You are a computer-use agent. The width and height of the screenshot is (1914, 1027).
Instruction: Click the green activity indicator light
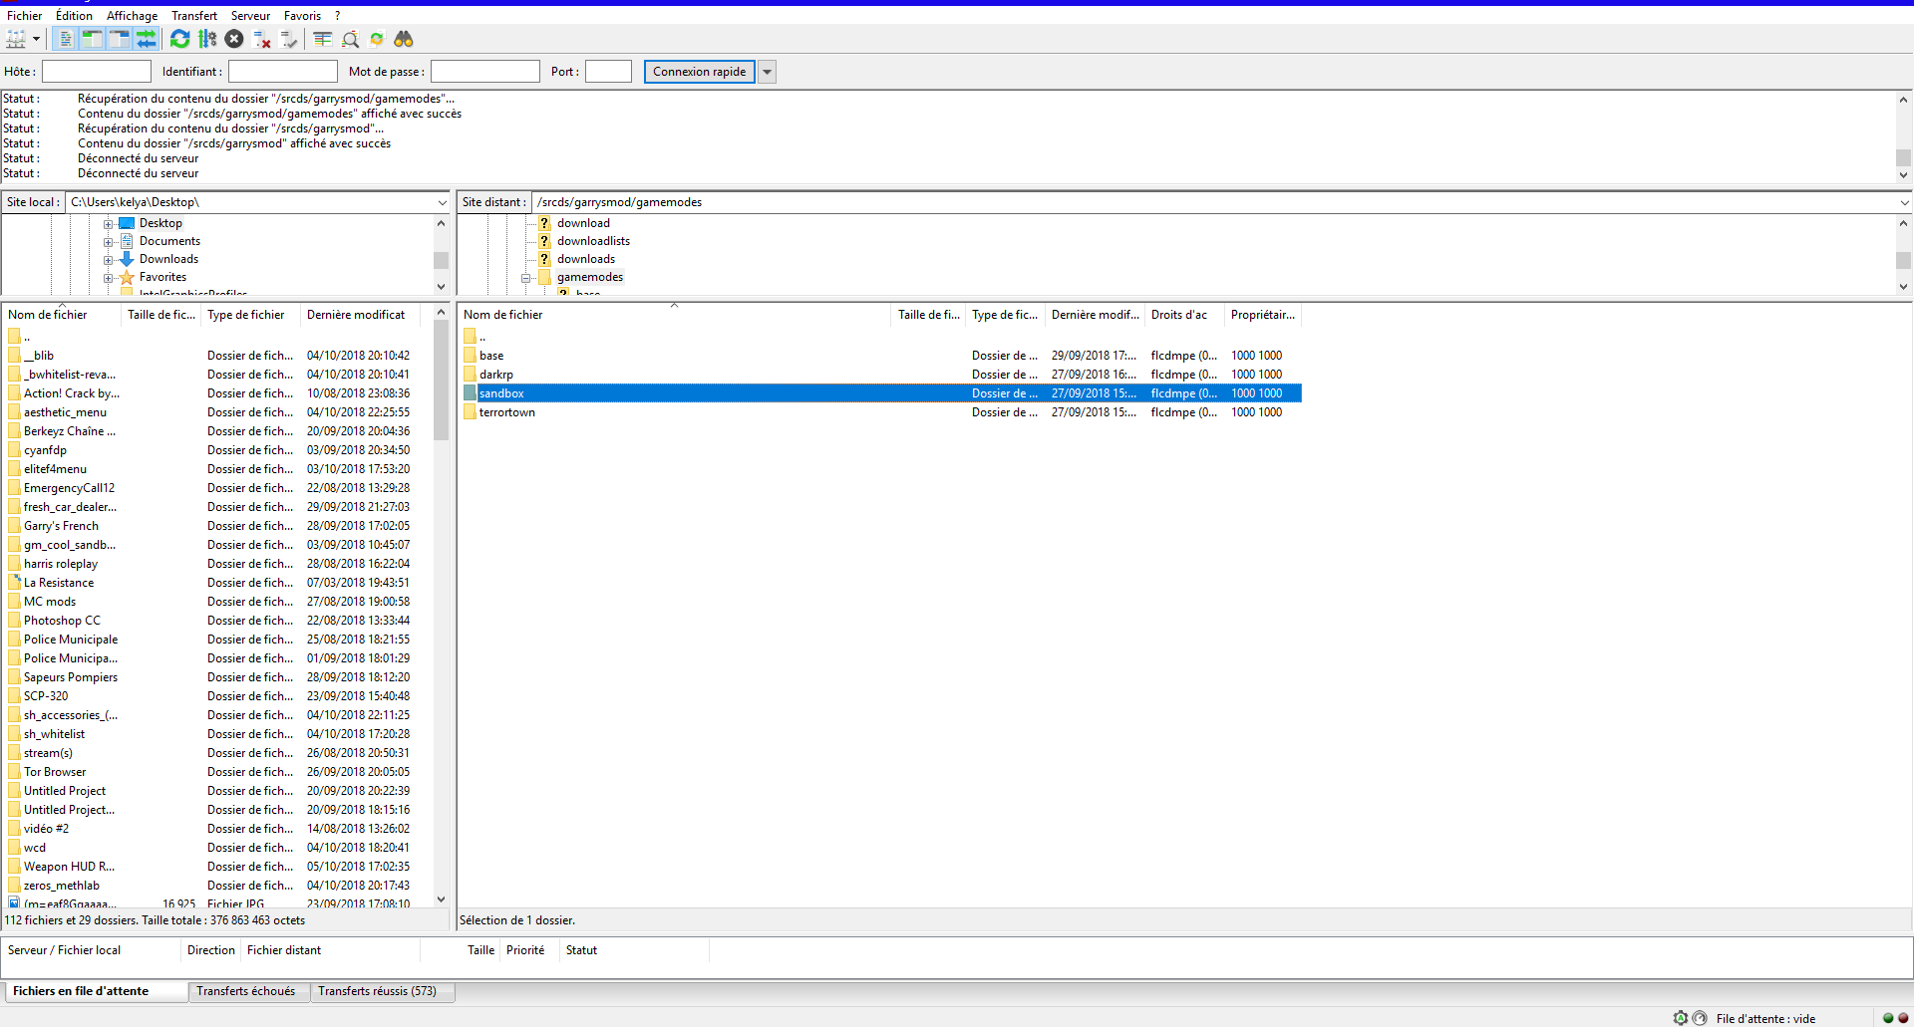click(1888, 1018)
